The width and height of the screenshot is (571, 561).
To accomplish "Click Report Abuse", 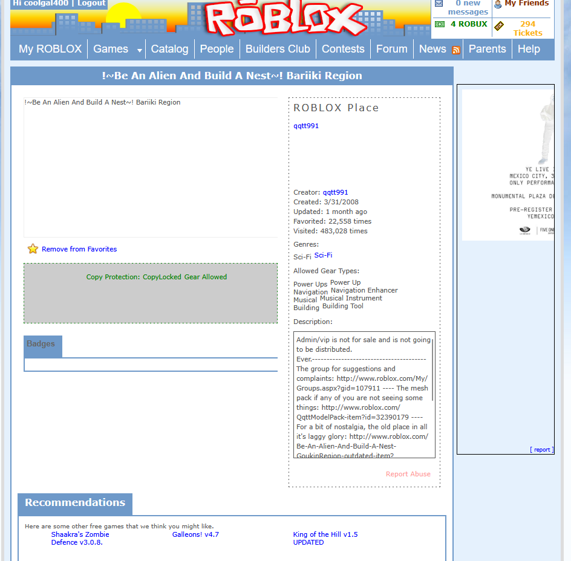I will (408, 474).
